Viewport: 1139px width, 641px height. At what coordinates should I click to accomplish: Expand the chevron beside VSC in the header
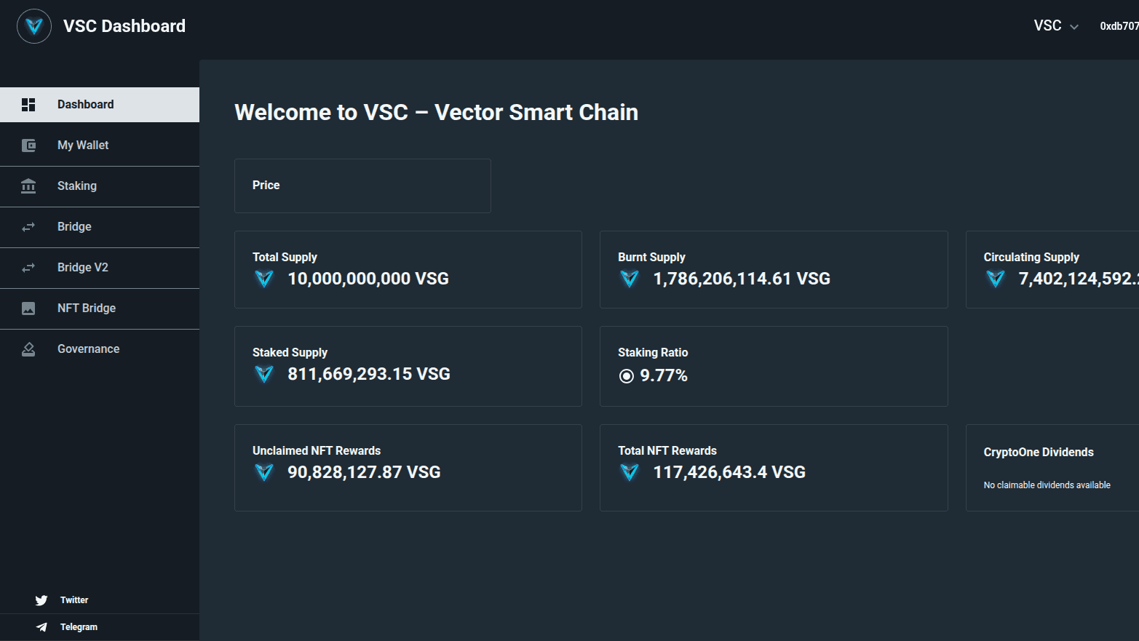[1073, 26]
